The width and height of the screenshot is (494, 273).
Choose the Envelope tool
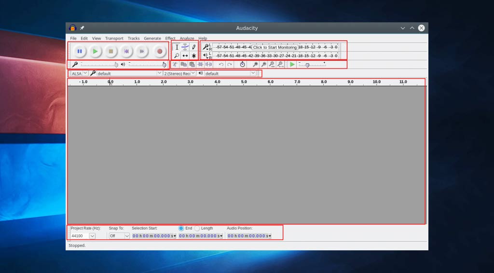point(185,47)
